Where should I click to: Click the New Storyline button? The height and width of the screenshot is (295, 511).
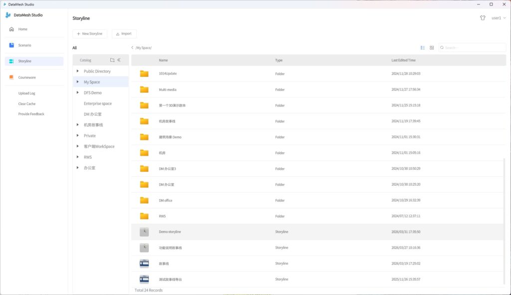90,34
